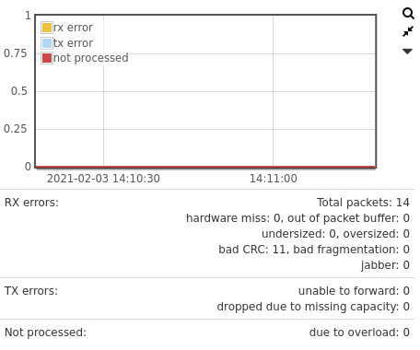Select the TX errors heading

31,291
